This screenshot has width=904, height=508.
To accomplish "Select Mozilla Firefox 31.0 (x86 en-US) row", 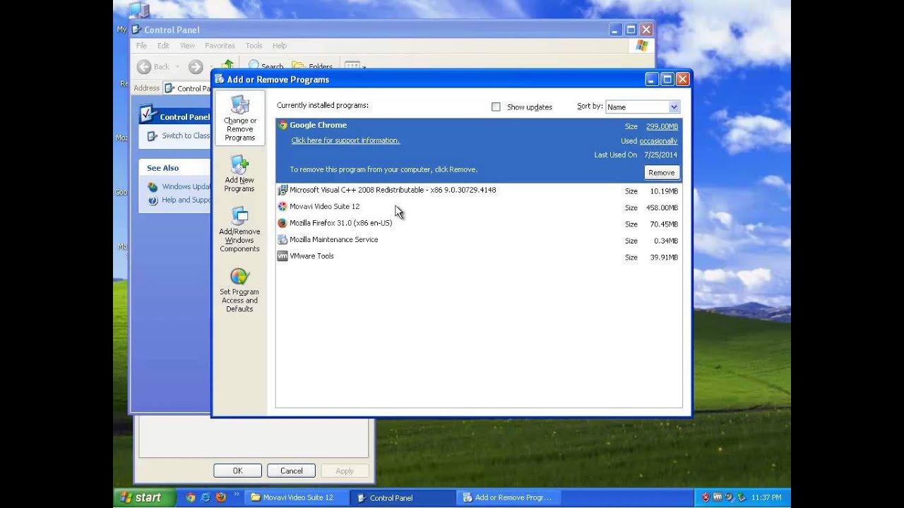I will tap(478, 223).
